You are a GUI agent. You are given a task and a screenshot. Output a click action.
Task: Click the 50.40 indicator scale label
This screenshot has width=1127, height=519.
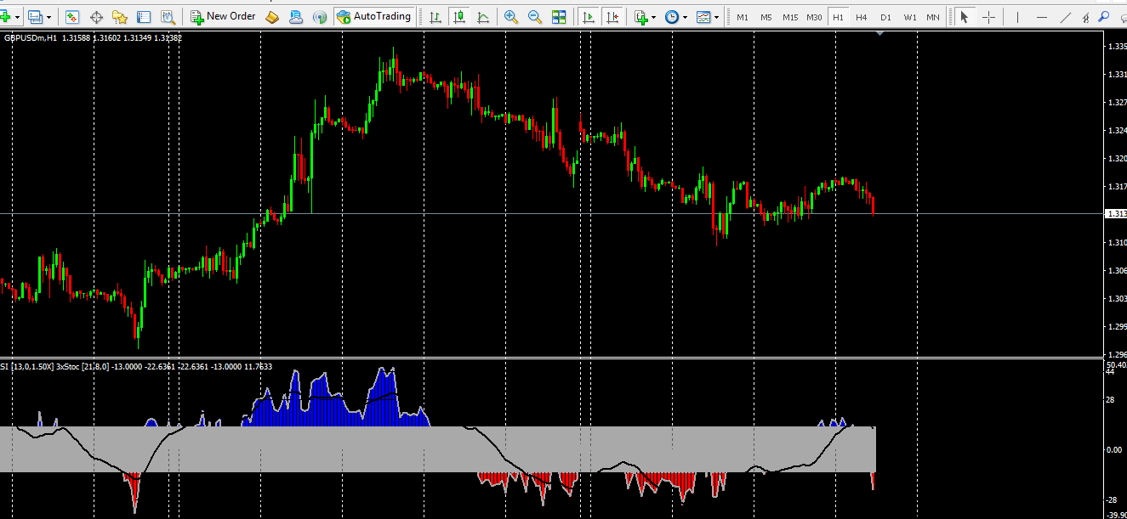coord(1116,364)
